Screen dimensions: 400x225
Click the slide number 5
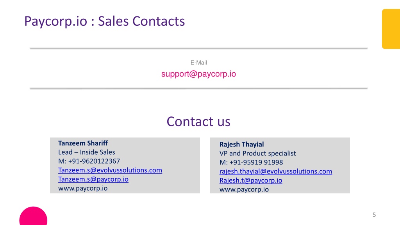coord(374,215)
